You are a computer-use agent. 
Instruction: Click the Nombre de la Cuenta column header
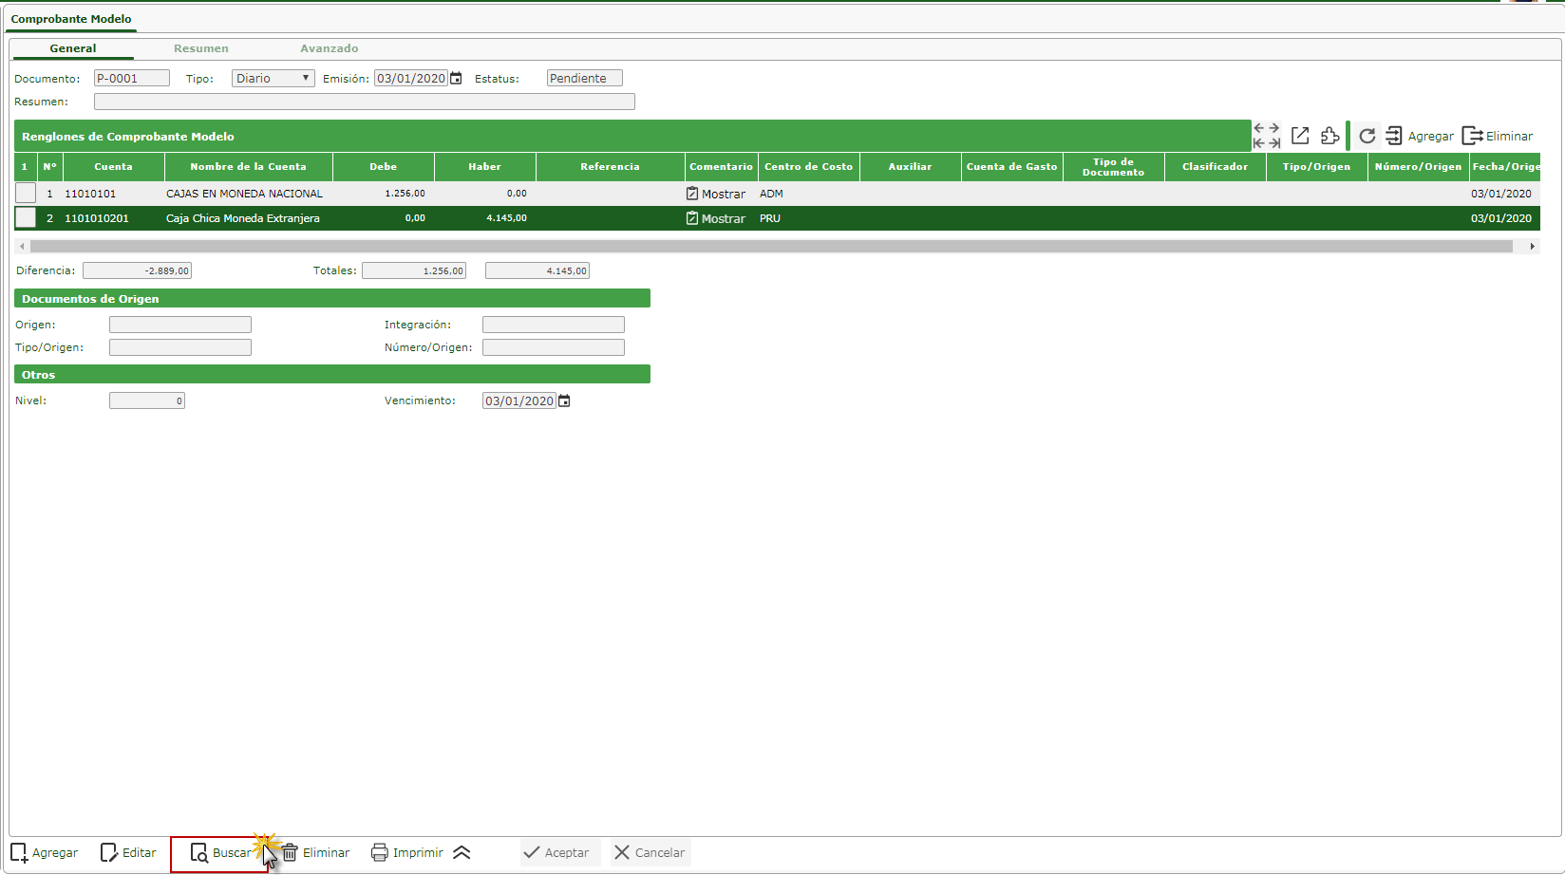(249, 167)
